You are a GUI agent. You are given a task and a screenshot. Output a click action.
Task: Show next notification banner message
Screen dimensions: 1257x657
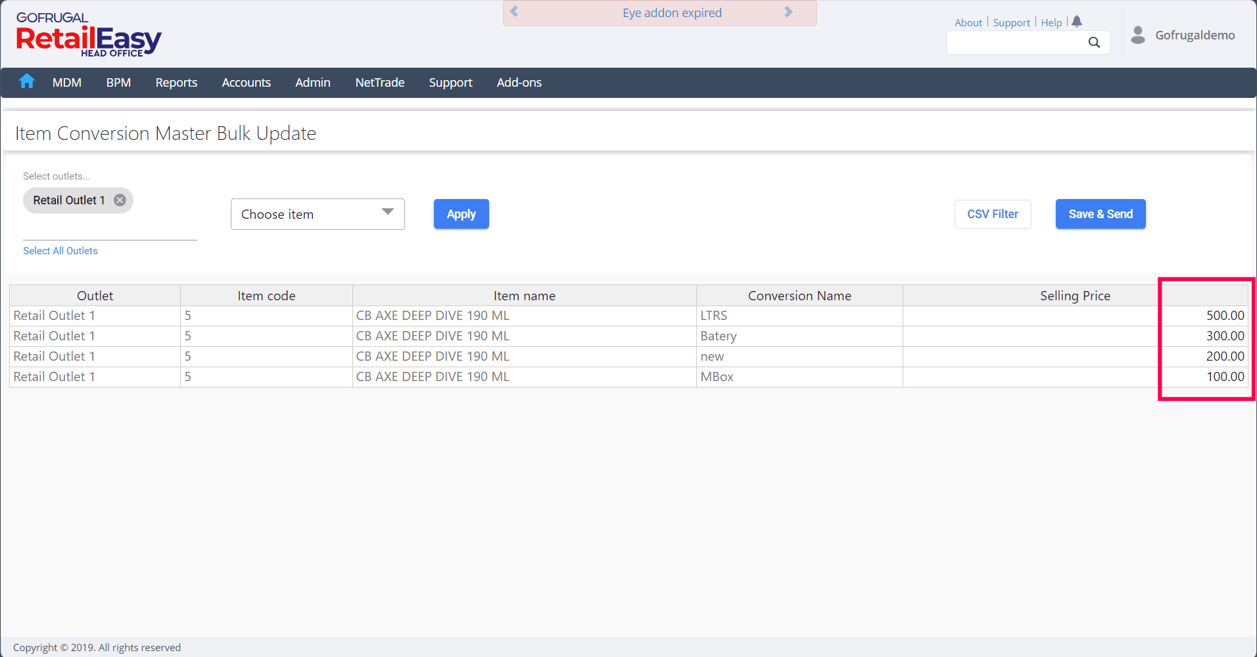(789, 12)
